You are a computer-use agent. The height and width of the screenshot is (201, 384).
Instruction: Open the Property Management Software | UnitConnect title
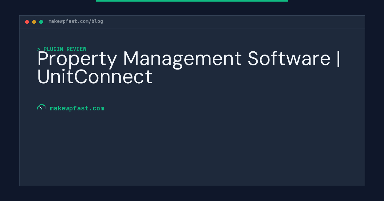(x=189, y=68)
